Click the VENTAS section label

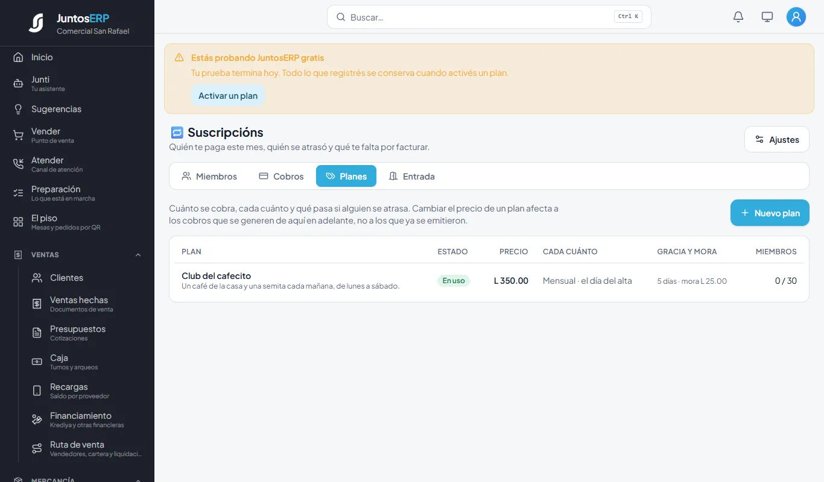[45, 255]
